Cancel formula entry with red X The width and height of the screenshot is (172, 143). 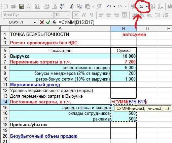pyautogui.click(x=42, y=22)
